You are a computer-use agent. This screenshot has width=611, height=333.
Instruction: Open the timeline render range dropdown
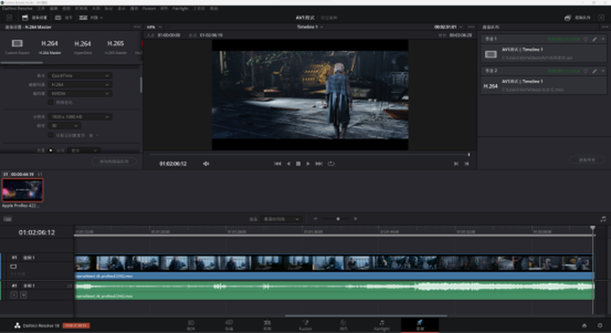pos(282,219)
